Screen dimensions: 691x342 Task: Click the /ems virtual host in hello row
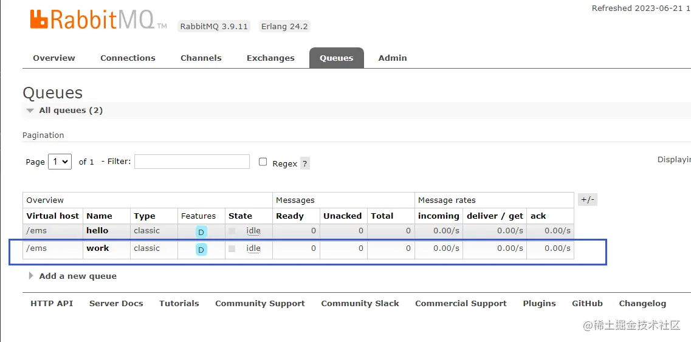(x=36, y=230)
